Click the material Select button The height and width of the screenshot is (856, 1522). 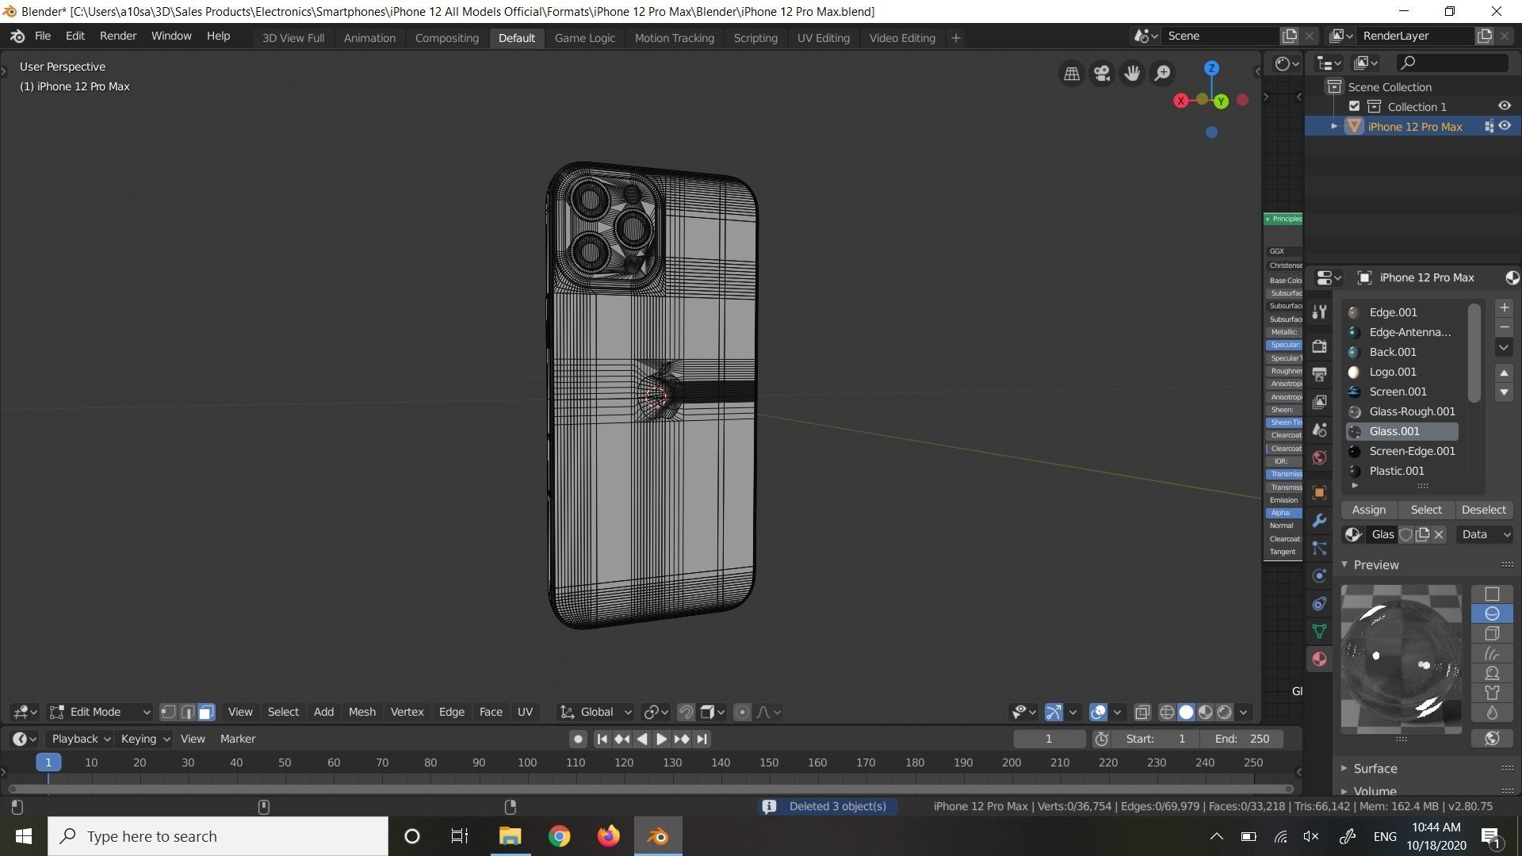[1426, 510]
